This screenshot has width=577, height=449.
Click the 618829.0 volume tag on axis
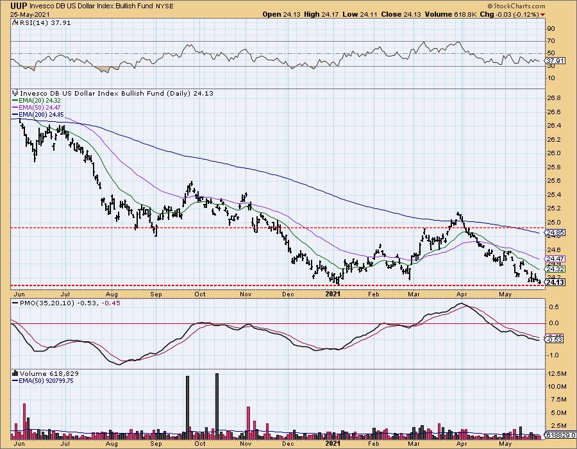coord(560,435)
